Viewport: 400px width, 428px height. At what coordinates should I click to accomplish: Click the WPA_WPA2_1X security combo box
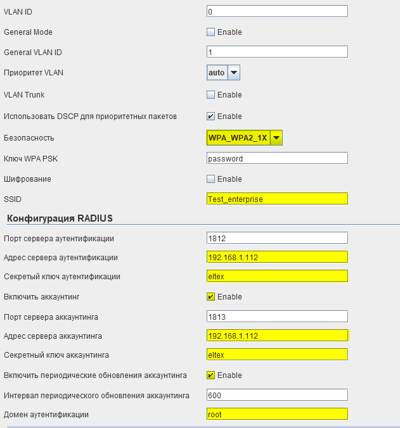tap(238, 137)
